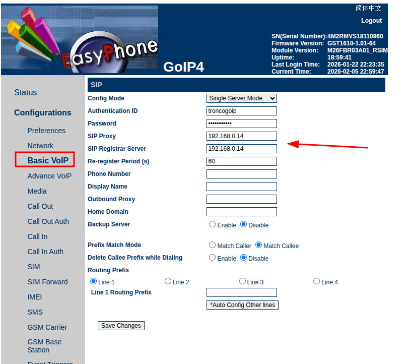Open the Config Mode dropdown
This screenshot has width=409, height=364.
point(241,98)
